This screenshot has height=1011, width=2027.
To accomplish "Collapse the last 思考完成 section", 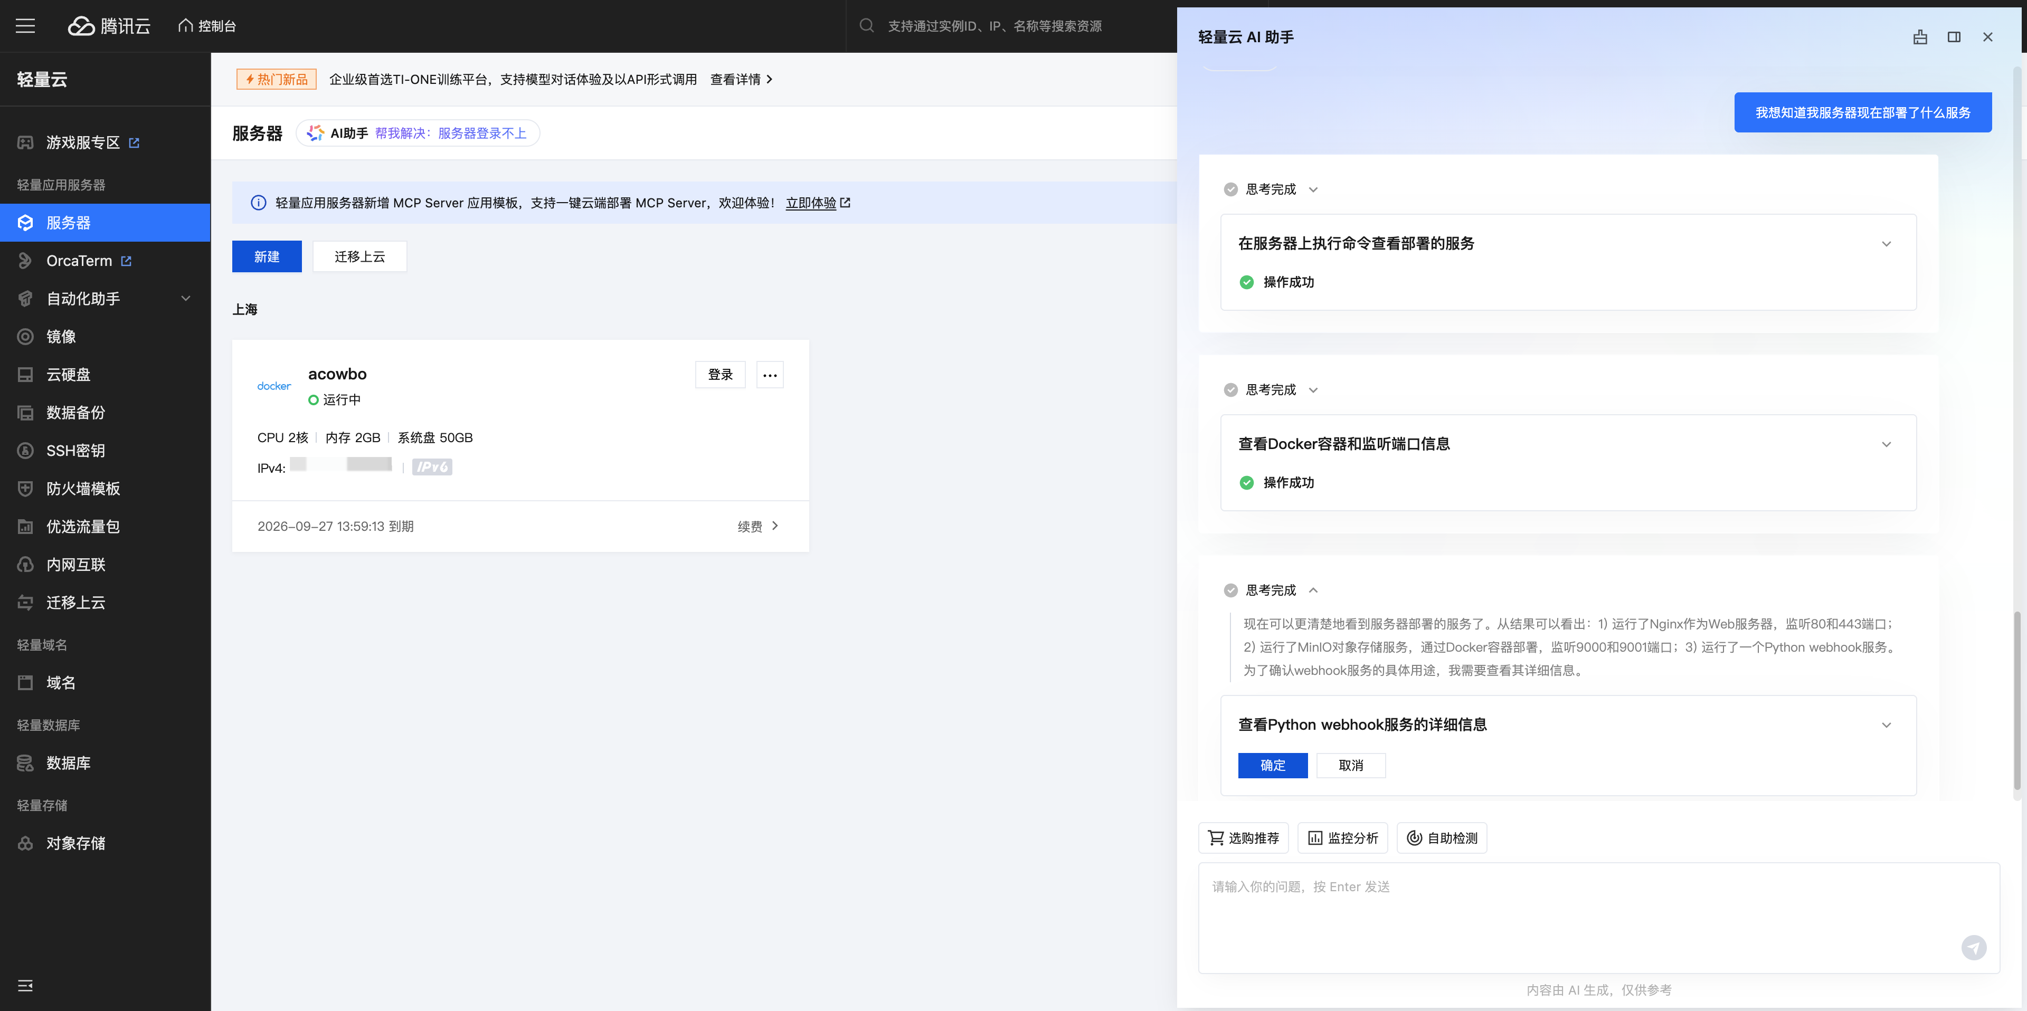I will point(1312,590).
